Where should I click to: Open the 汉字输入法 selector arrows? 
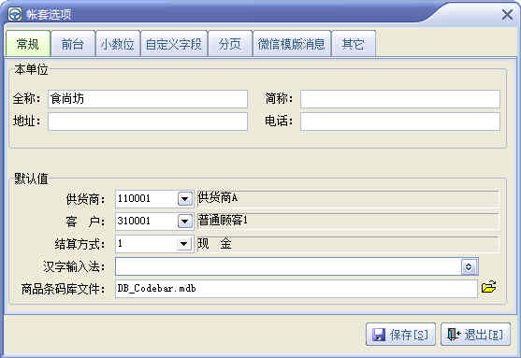click(469, 266)
